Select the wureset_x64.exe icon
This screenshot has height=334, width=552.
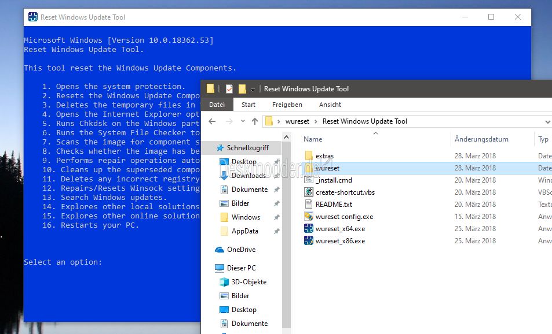pyautogui.click(x=309, y=229)
